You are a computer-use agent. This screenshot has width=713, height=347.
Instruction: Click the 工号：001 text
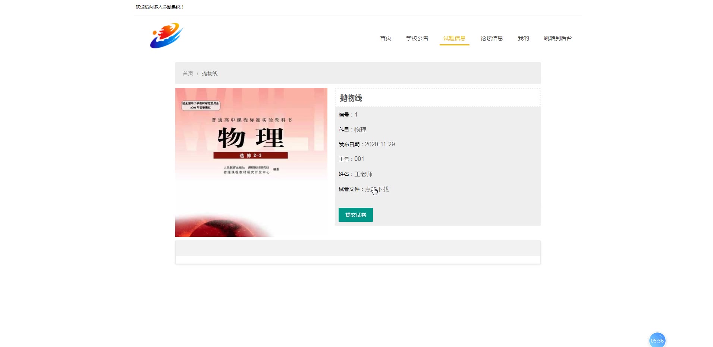[351, 159]
